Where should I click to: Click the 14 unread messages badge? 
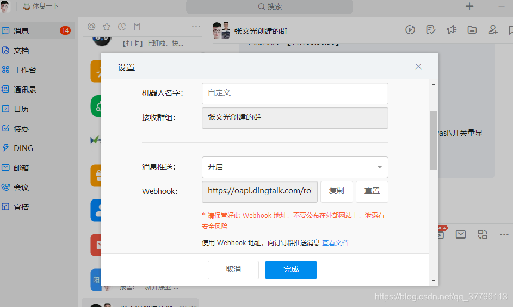click(x=65, y=31)
